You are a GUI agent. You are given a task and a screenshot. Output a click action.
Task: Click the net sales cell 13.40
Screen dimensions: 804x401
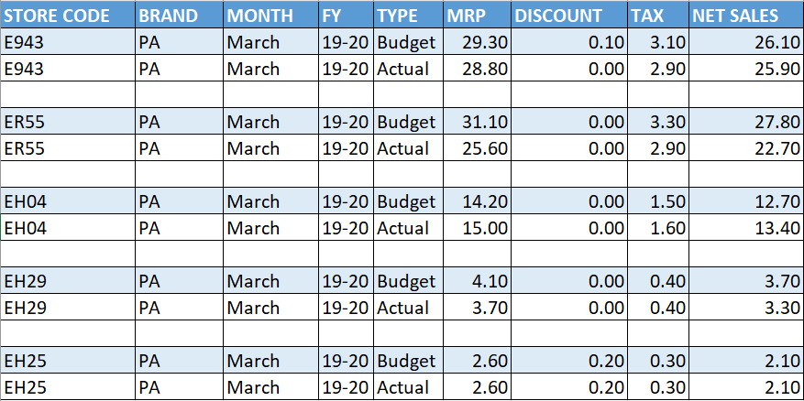click(x=746, y=227)
